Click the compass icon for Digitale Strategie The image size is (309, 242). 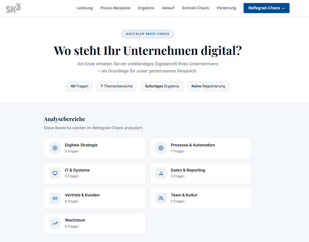[x=55, y=148]
